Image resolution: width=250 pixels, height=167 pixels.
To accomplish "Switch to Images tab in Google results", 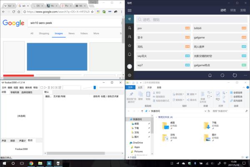I will 59,33.
